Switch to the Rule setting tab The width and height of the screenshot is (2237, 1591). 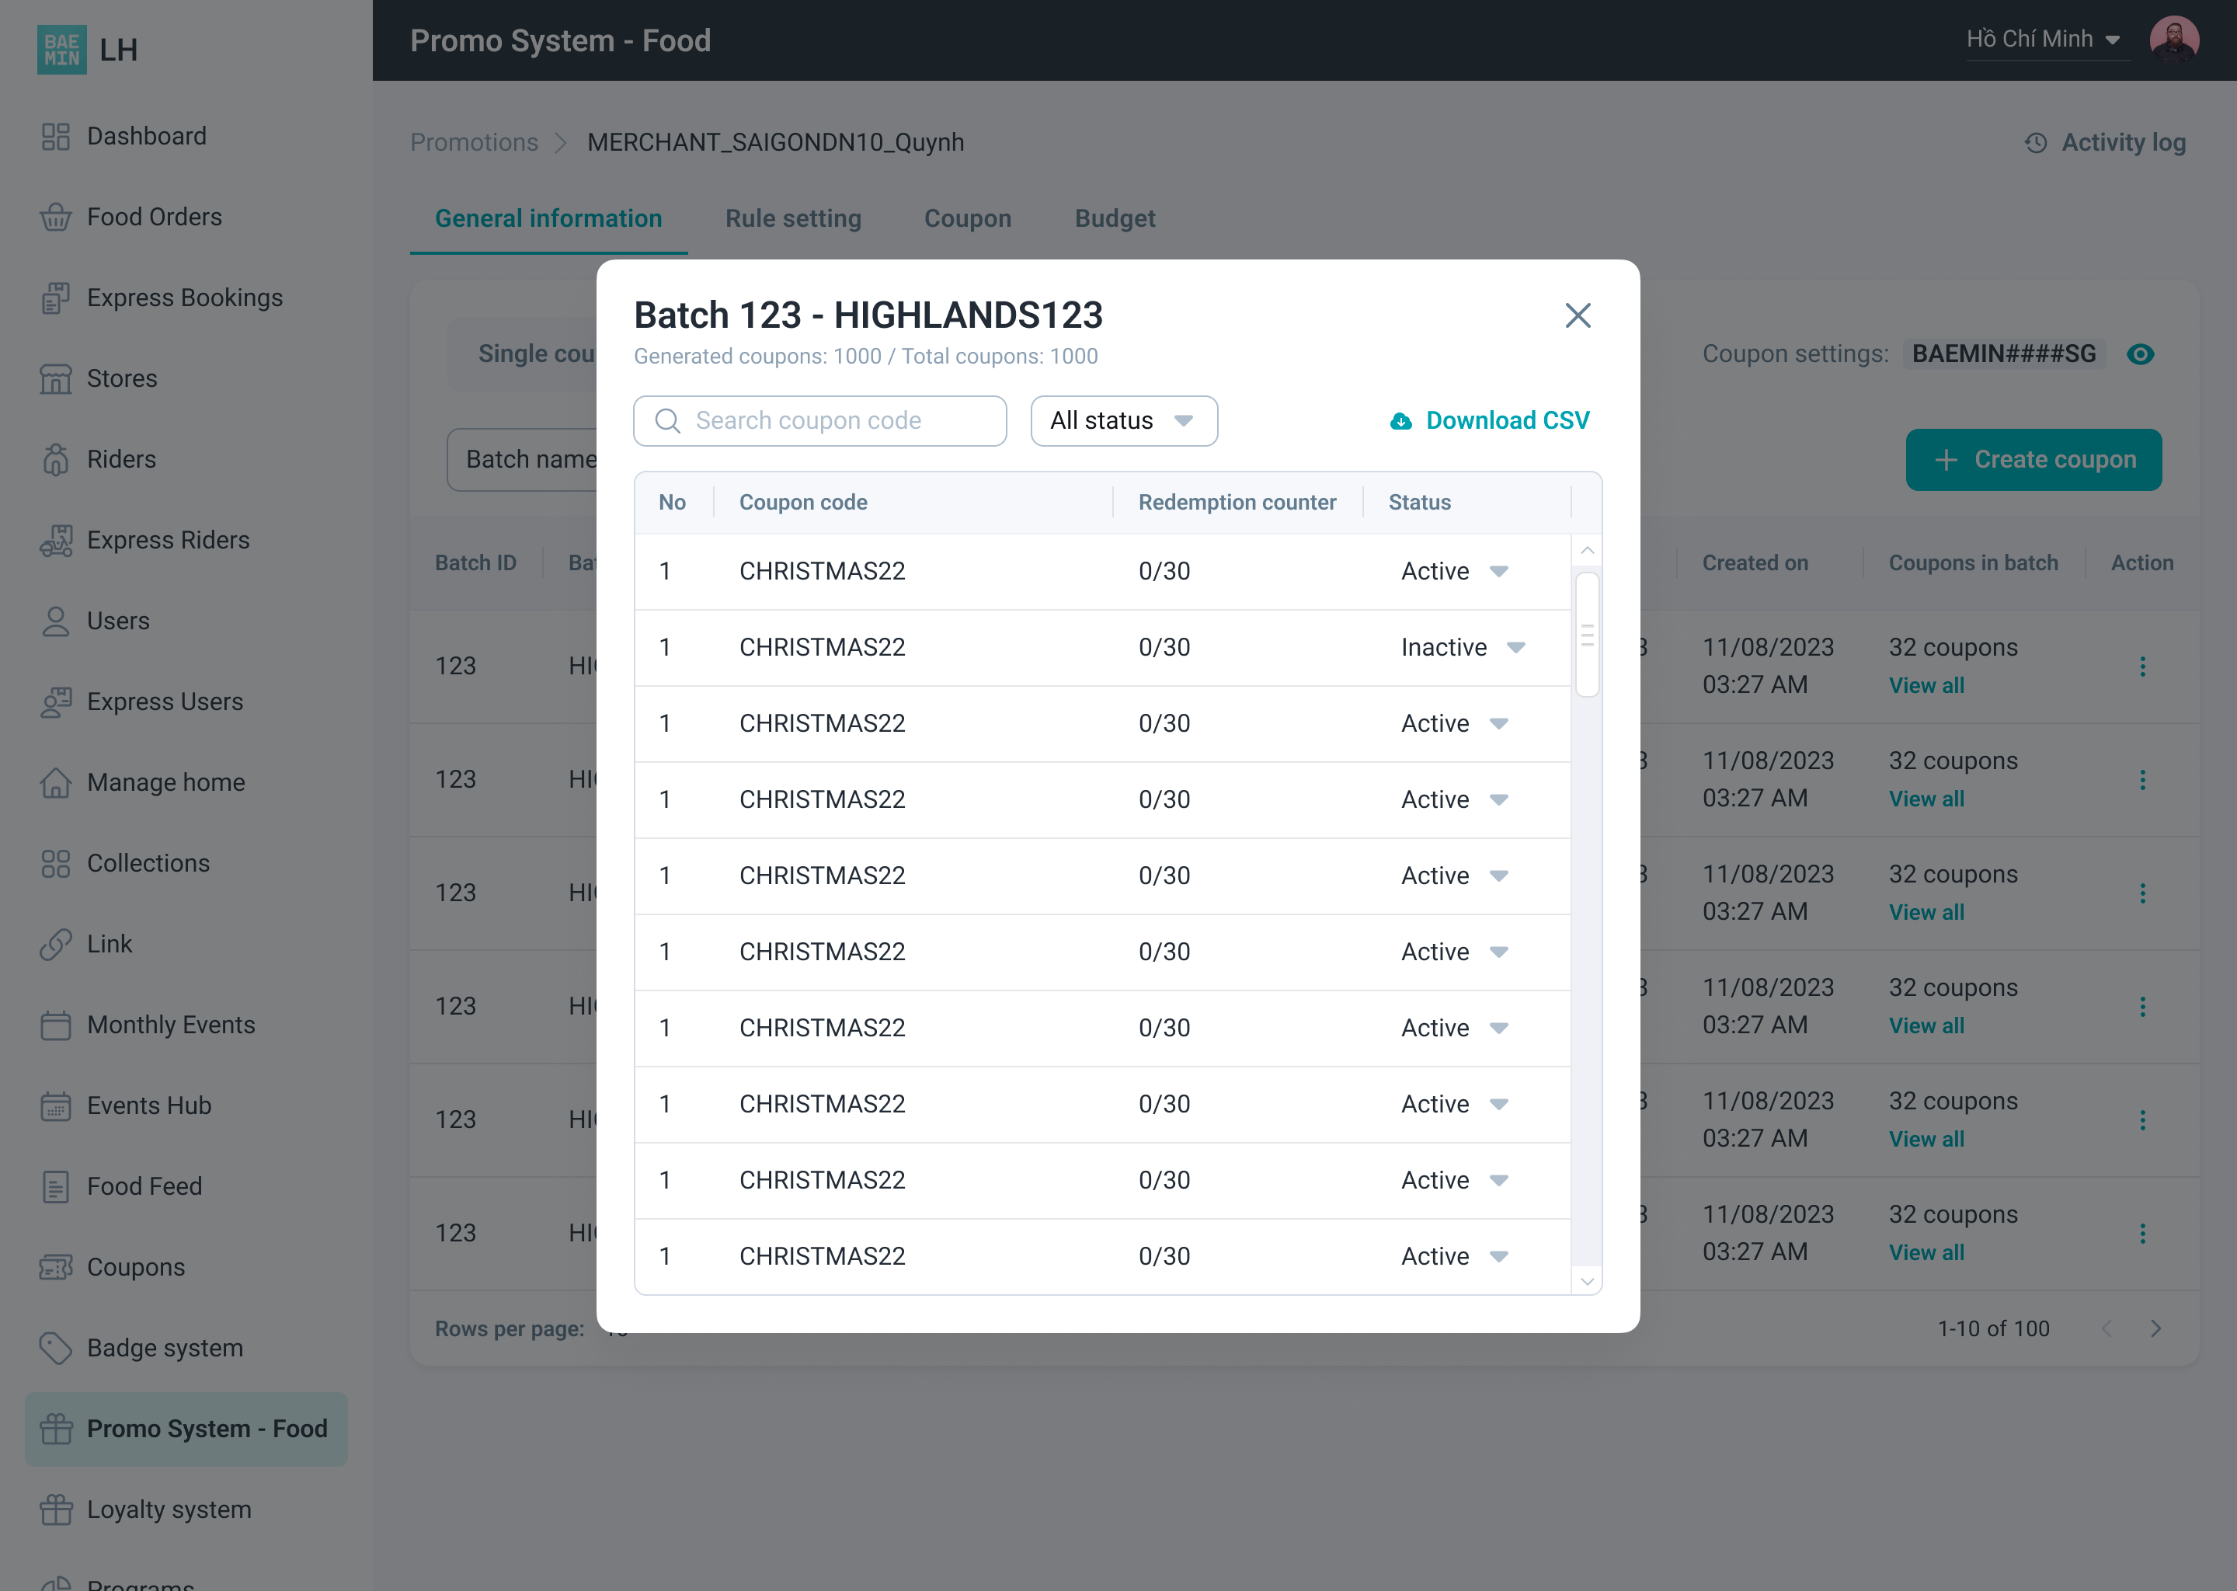click(x=792, y=218)
